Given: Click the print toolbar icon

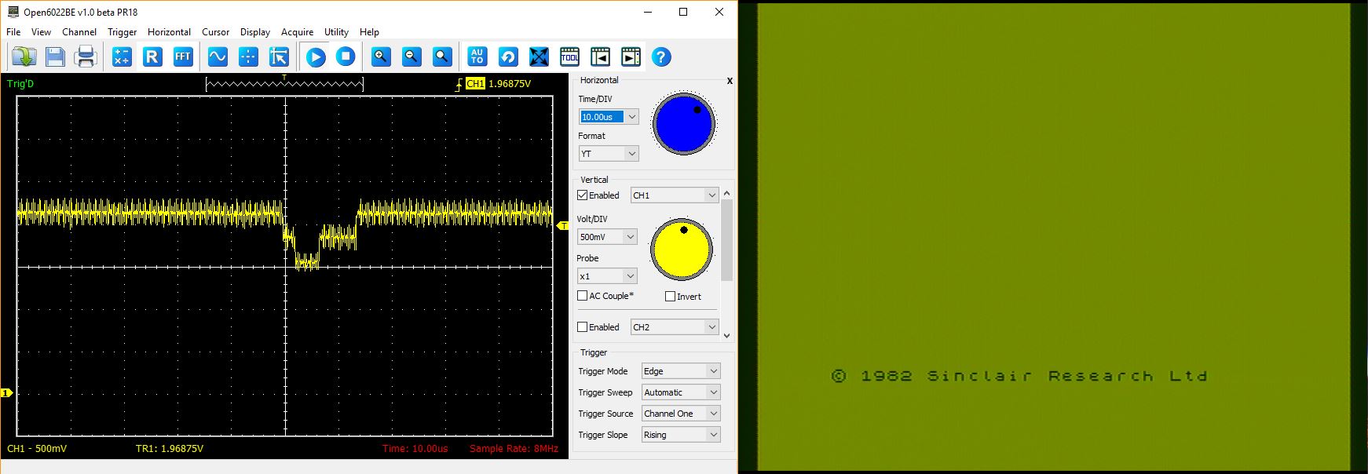Looking at the screenshot, I should [86, 57].
